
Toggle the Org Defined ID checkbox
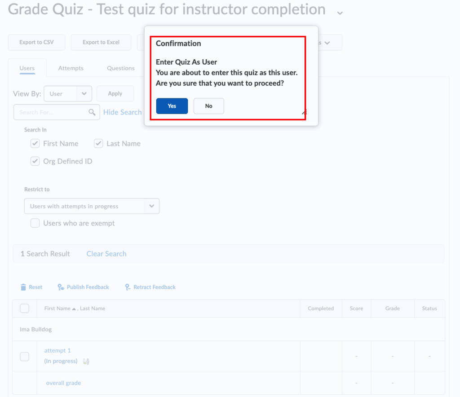click(35, 161)
